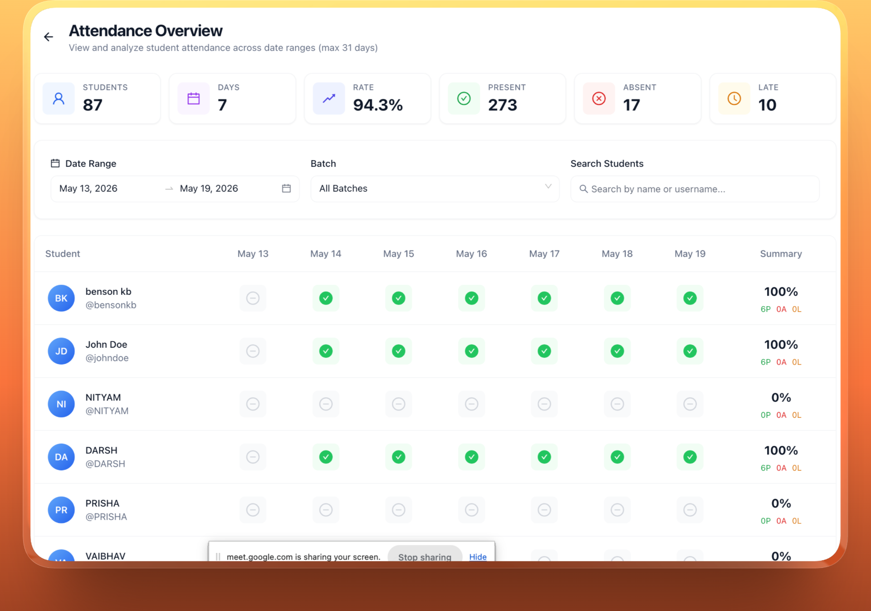Click the May 17 column header

544,254
